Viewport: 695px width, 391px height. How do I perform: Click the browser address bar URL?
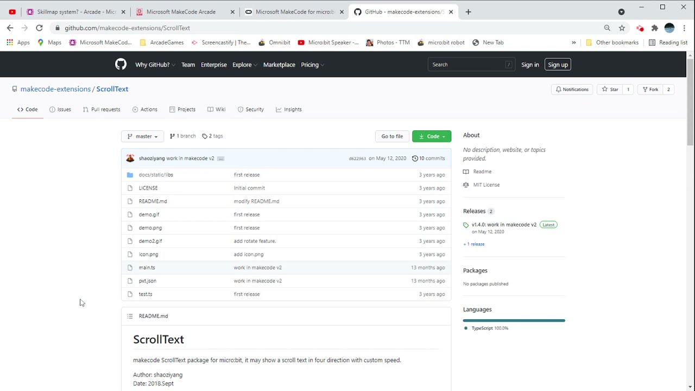pos(128,28)
